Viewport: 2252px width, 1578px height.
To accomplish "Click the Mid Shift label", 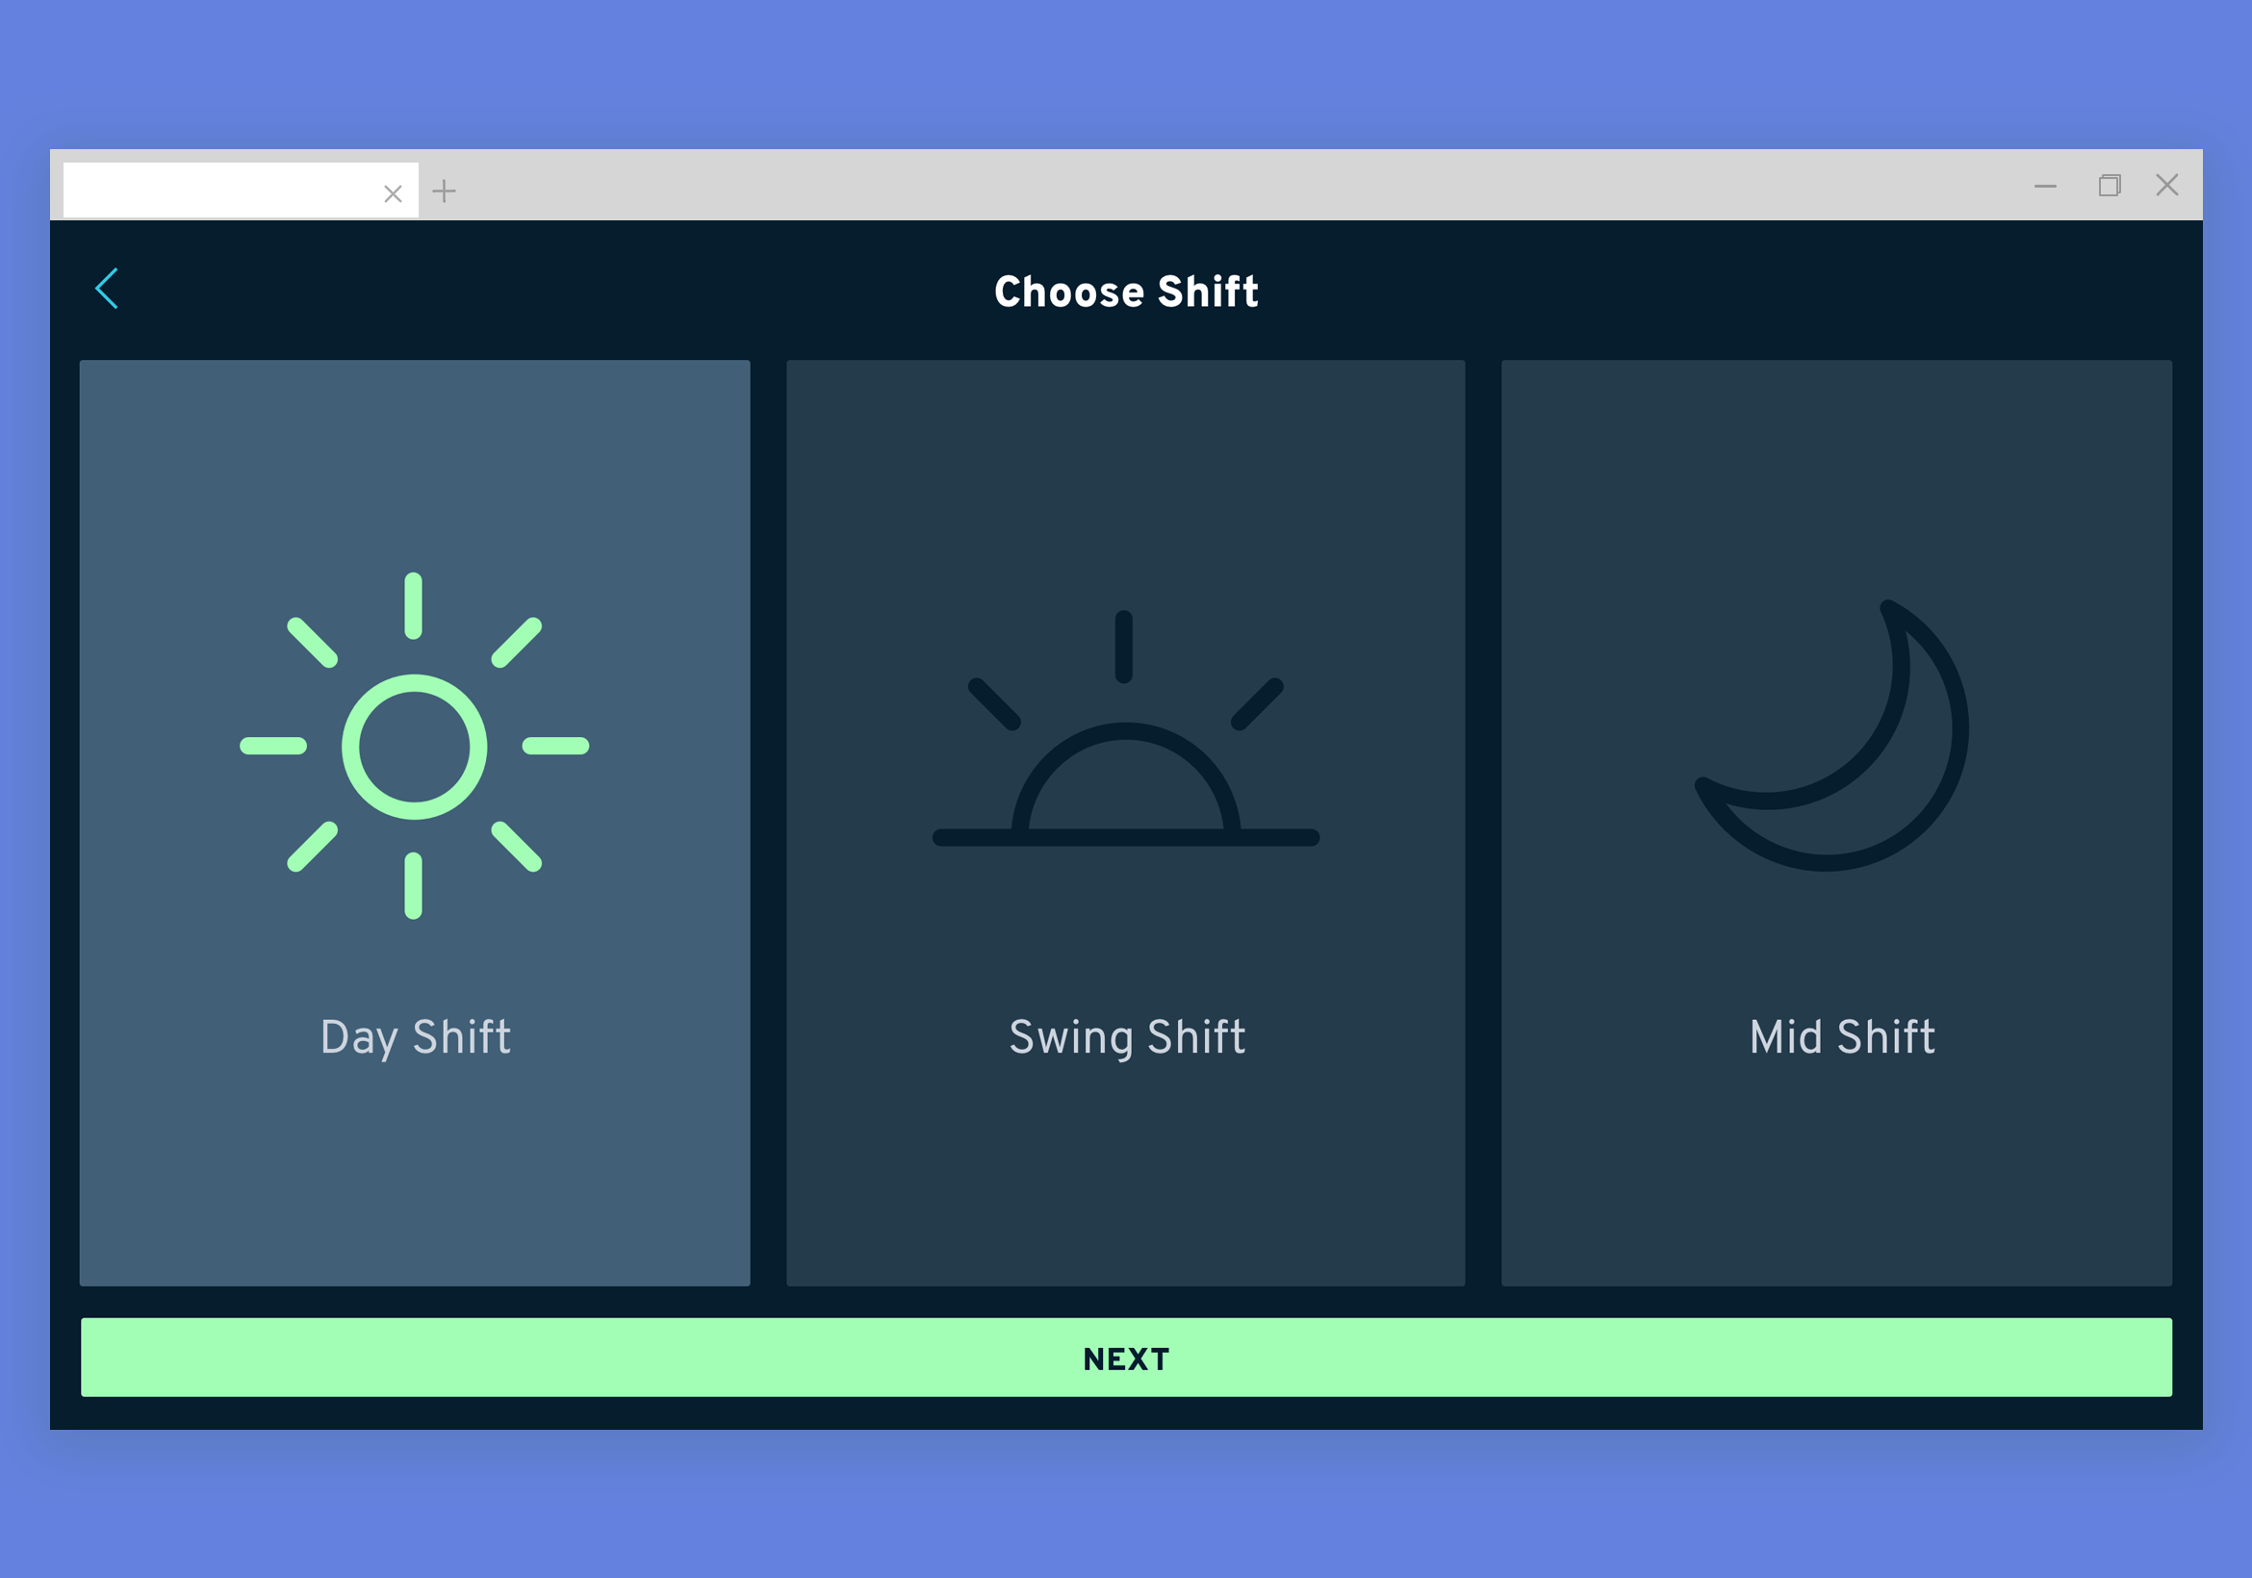I will point(1842,1036).
